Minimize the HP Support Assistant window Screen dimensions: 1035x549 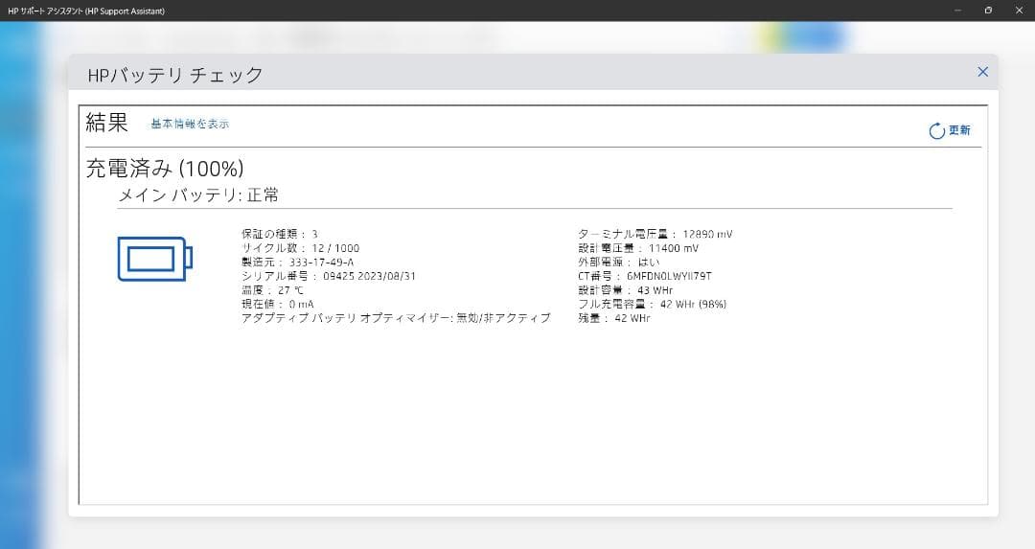[x=957, y=11]
